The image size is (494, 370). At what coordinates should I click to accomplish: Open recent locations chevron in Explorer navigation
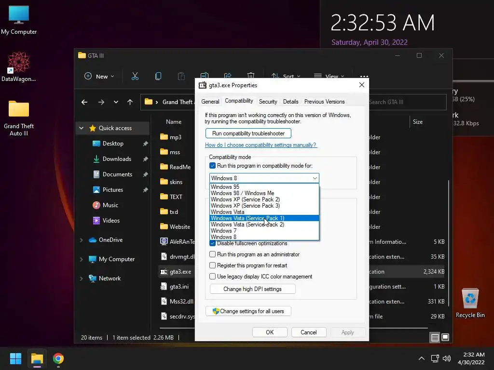coord(116,102)
